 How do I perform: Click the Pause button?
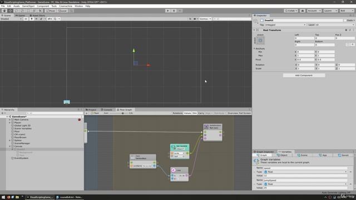point(174,11)
